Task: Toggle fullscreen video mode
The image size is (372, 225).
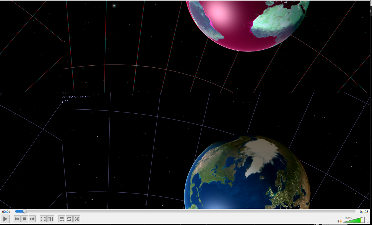Action: point(43,219)
